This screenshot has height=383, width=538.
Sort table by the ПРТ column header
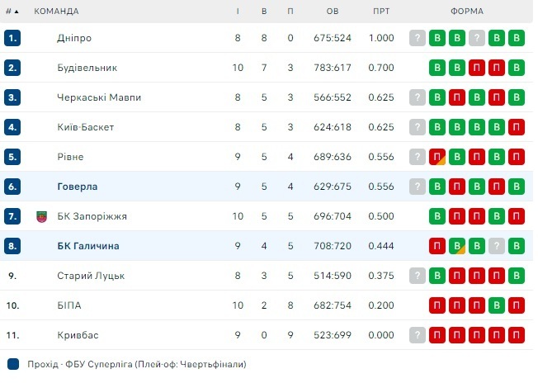[x=381, y=12]
